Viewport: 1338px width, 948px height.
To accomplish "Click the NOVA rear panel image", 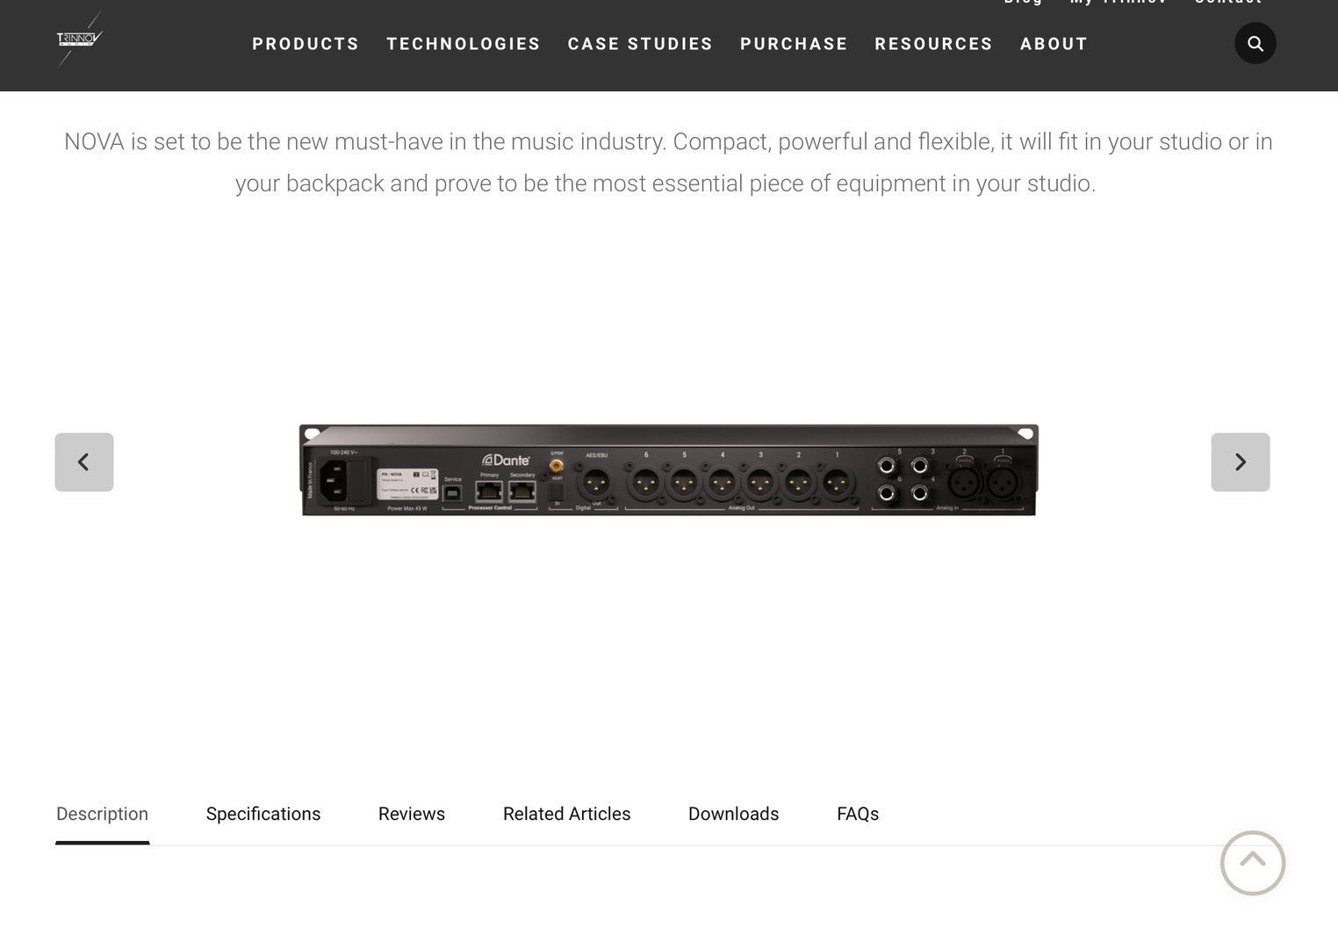I will (x=669, y=470).
